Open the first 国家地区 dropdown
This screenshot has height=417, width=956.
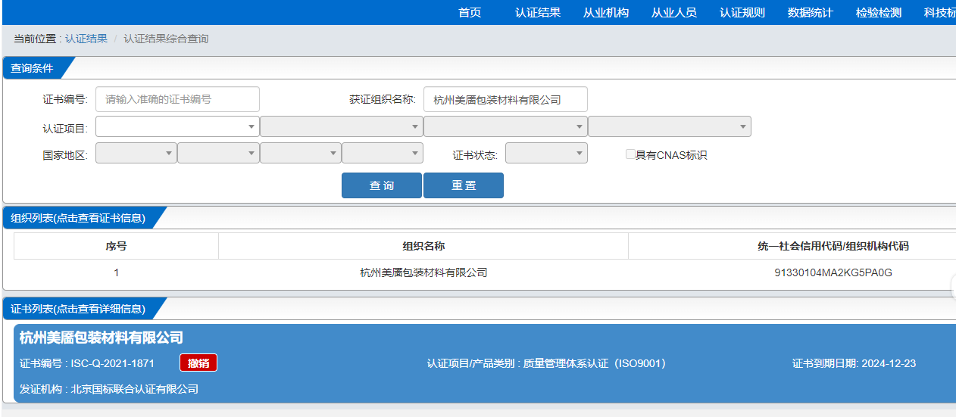(x=136, y=153)
